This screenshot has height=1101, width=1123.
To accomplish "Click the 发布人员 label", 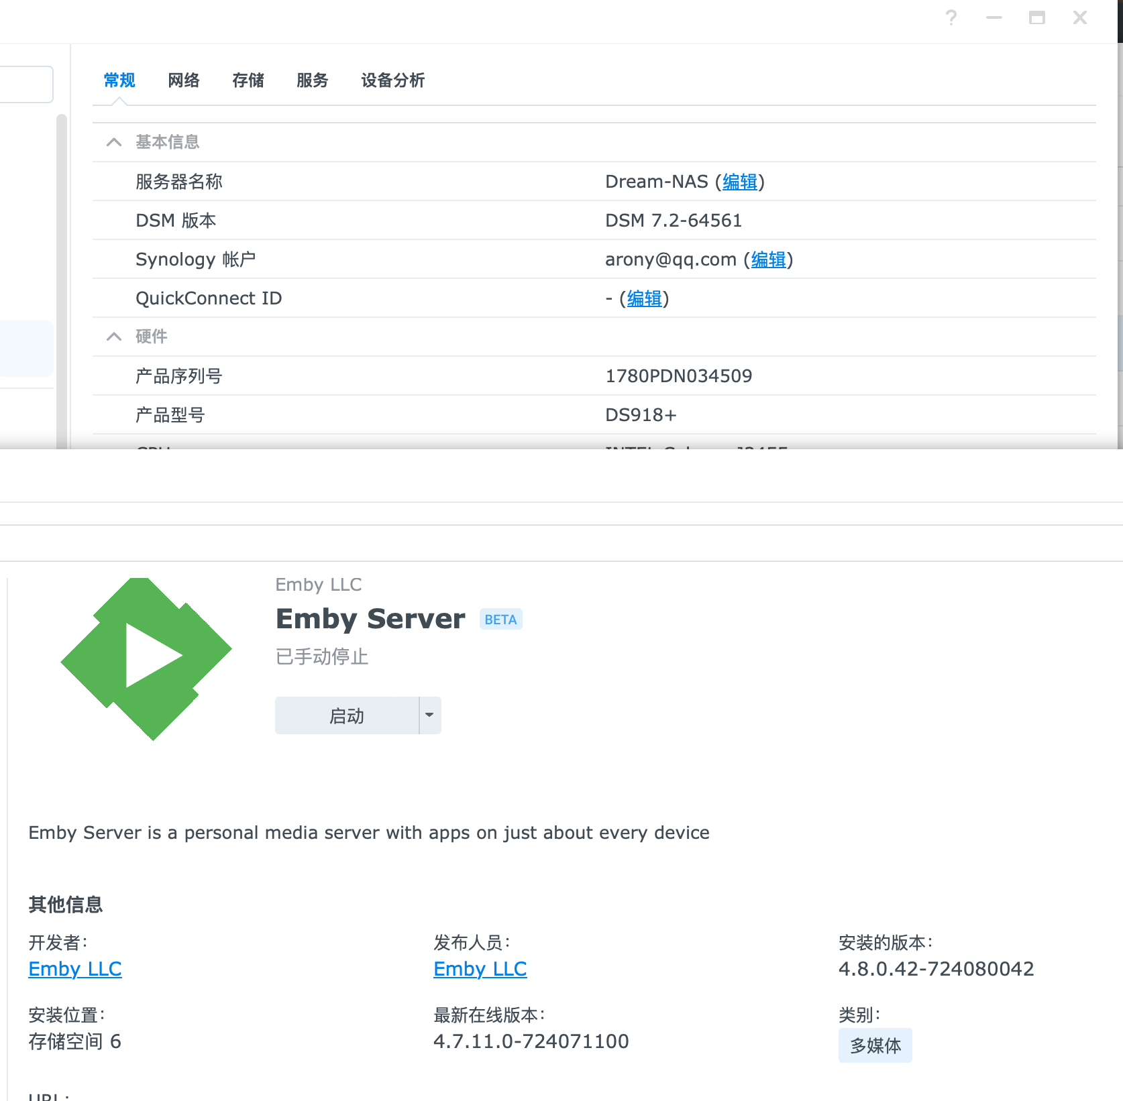I will pos(472,943).
